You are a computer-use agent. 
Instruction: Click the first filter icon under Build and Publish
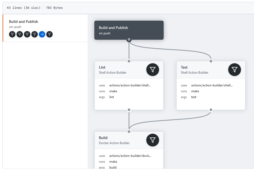(12, 34)
